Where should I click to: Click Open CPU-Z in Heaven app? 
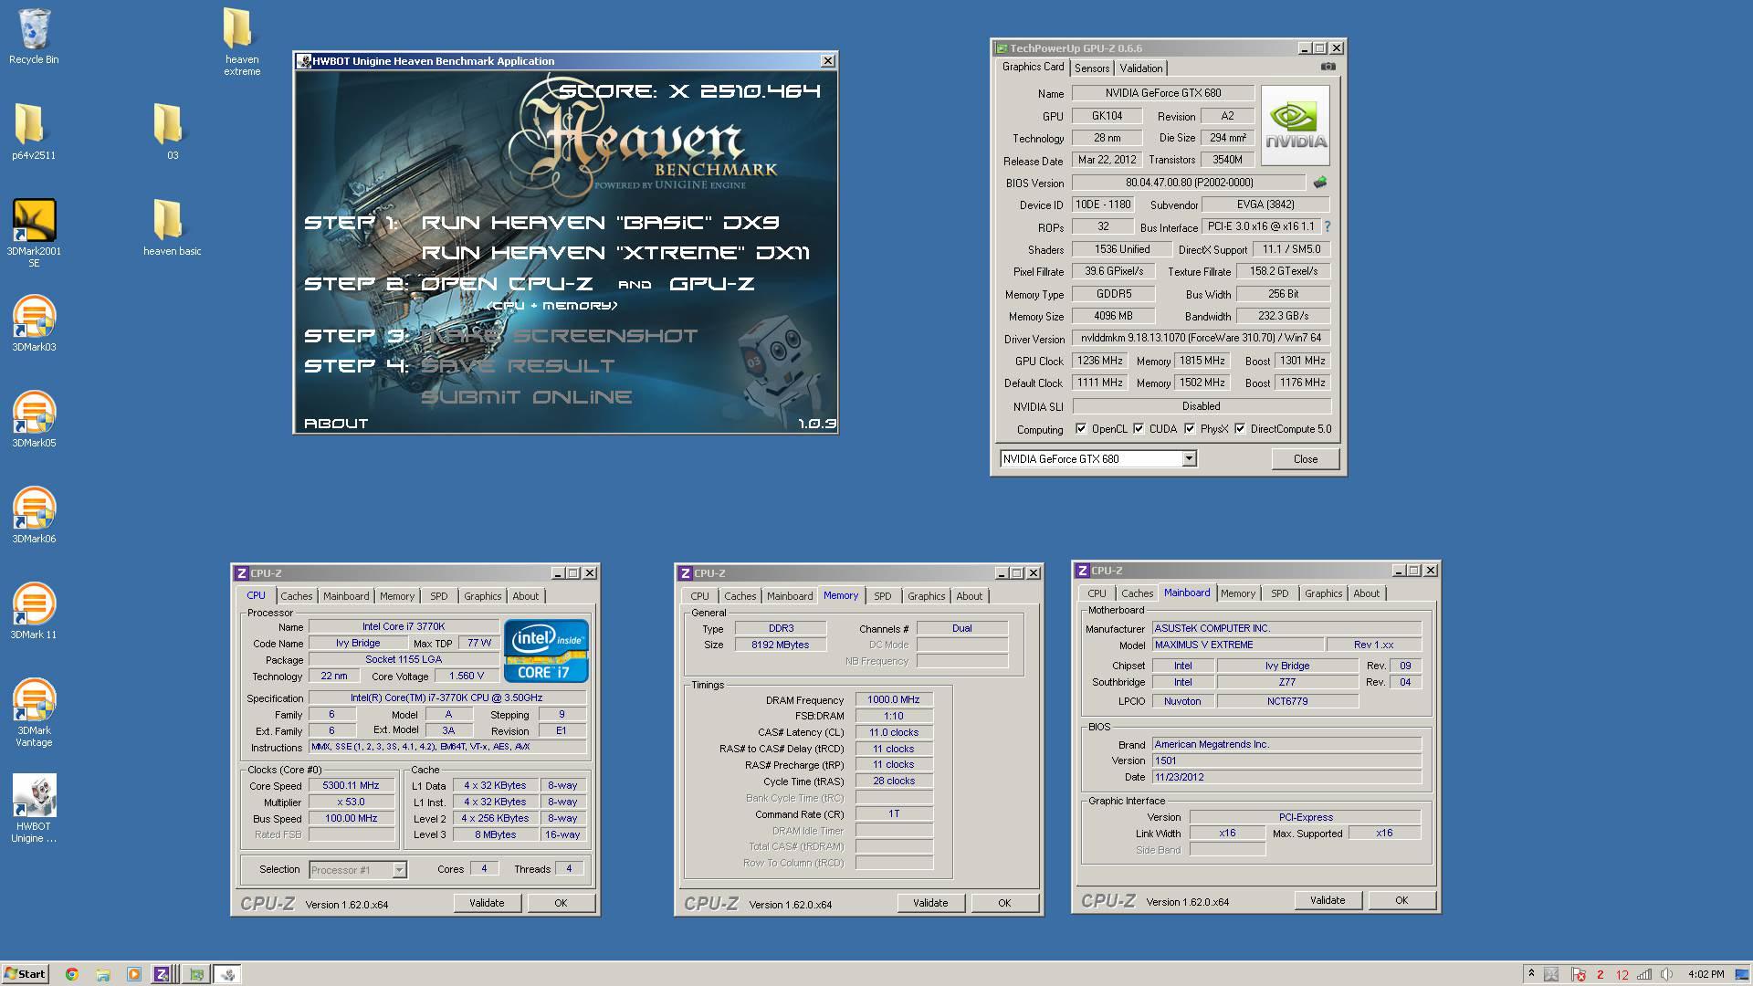[x=507, y=284]
